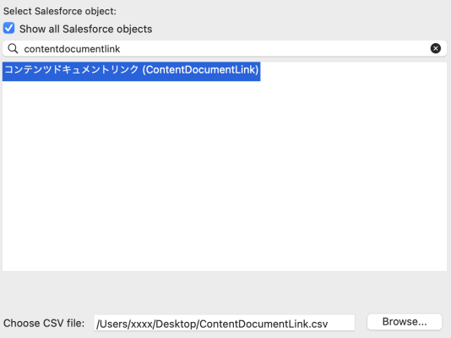The image size is (451, 338).
Task: Click the ContentDocumentLink.csv filename in path field
Action: [x=264, y=324]
